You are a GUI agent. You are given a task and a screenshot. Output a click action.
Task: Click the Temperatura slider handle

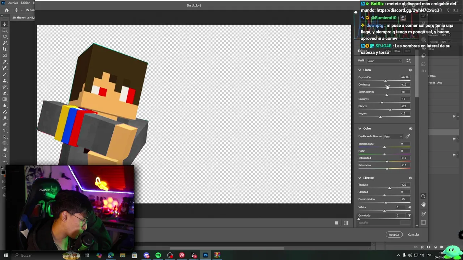point(385,147)
